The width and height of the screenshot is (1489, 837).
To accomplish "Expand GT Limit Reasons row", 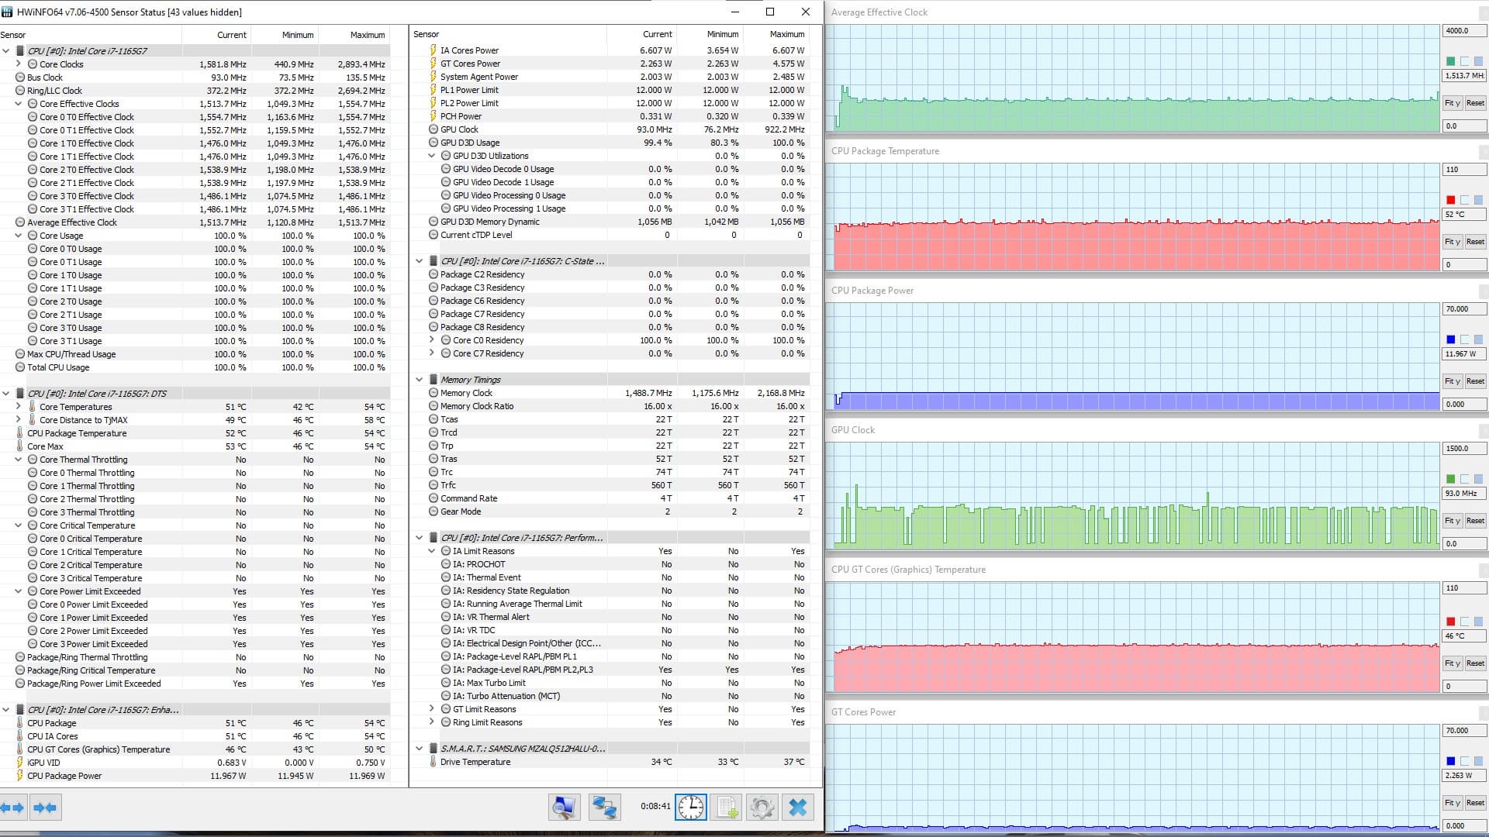I will 432,709.
